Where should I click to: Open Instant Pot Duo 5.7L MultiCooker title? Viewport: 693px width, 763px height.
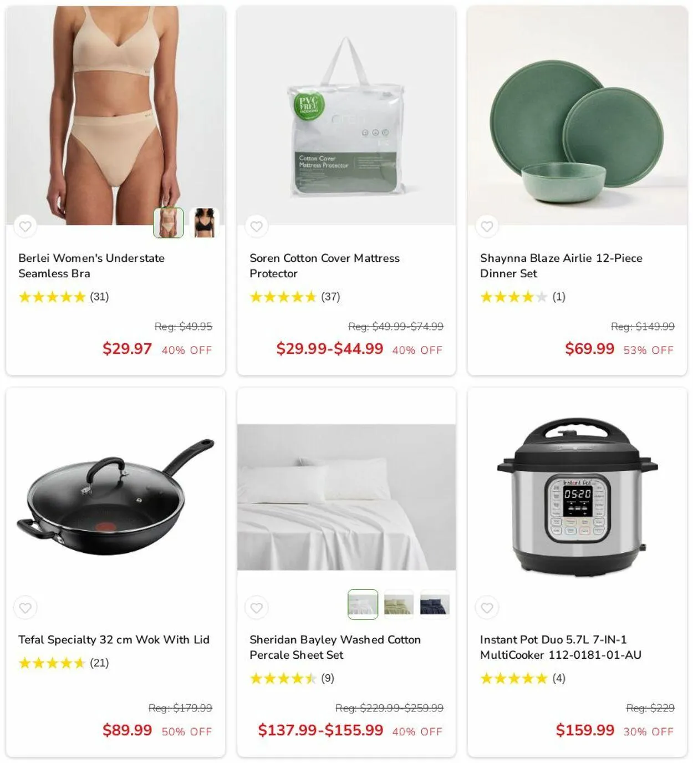pos(560,647)
